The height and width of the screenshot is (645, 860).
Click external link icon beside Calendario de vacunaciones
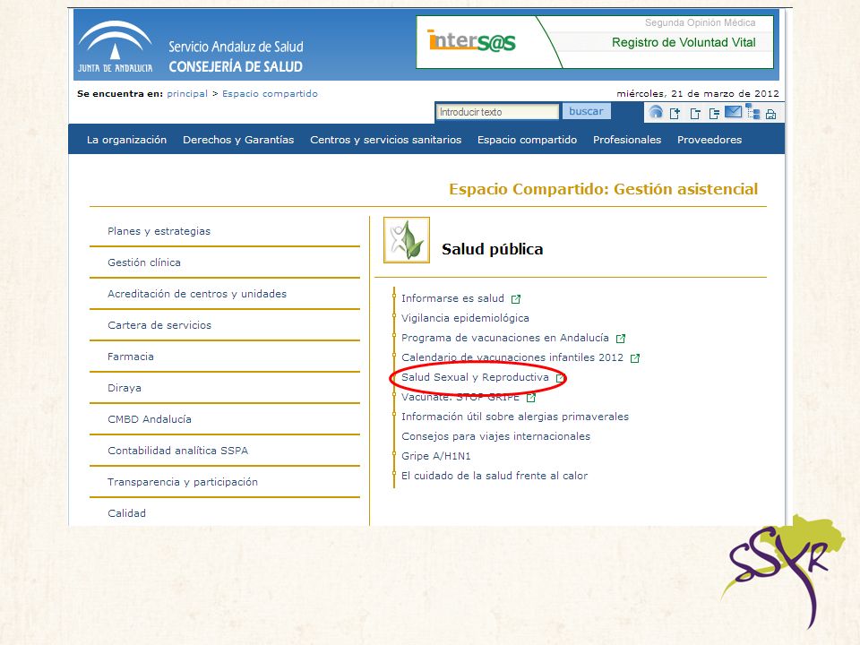coord(635,358)
